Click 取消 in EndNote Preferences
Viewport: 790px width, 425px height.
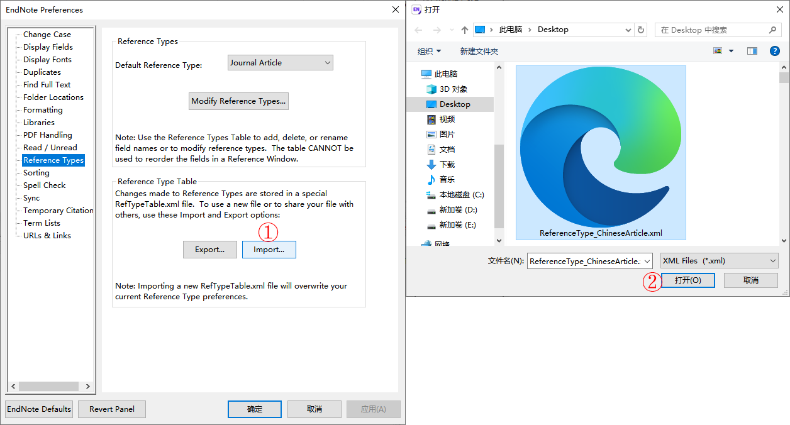[314, 409]
